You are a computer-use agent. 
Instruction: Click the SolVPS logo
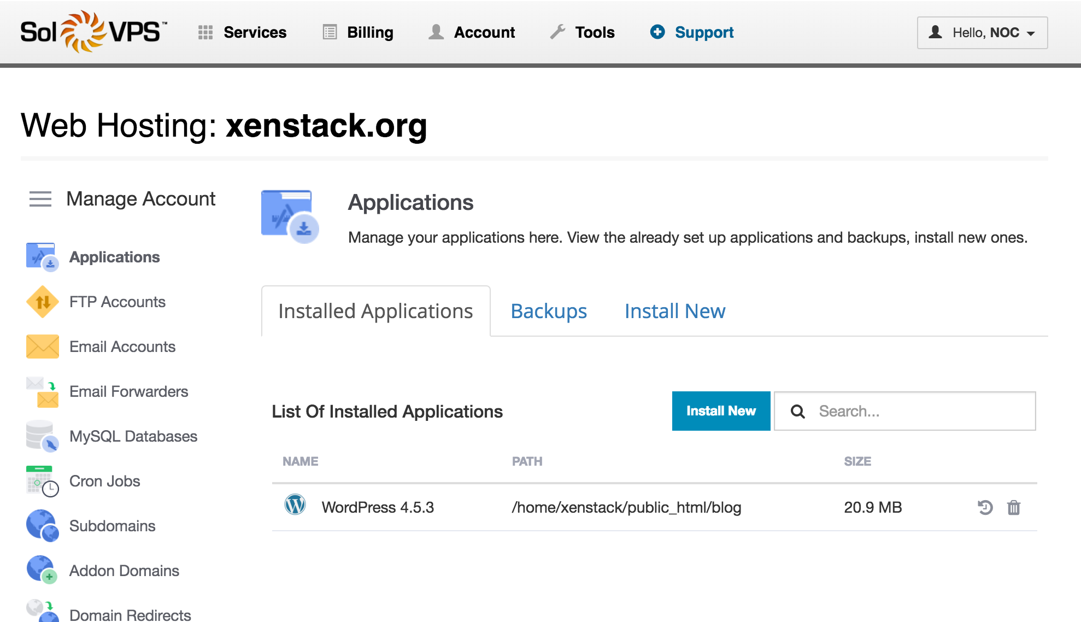[93, 32]
